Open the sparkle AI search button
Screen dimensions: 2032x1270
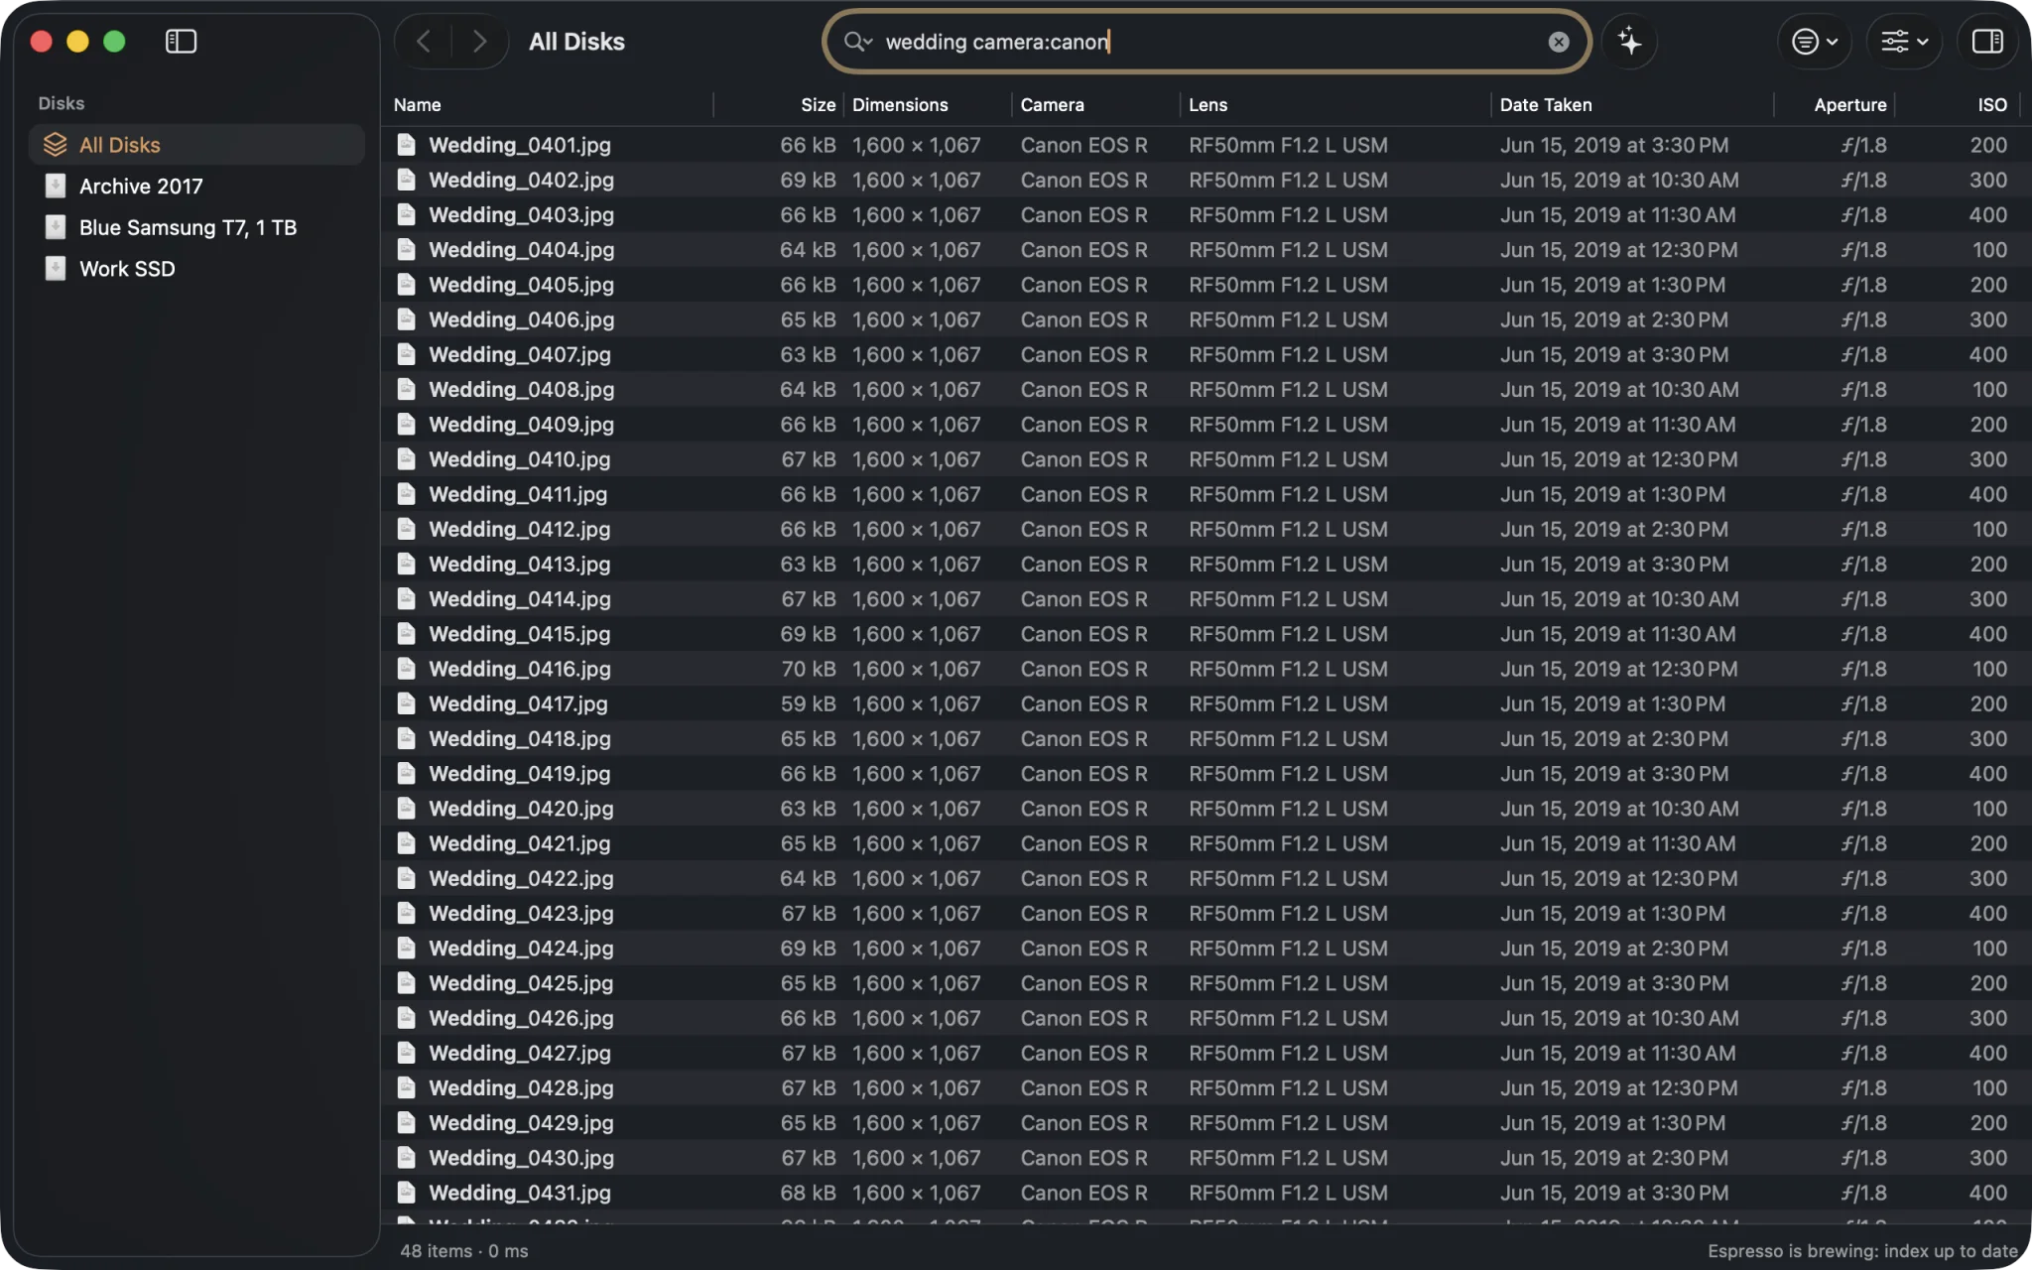tap(1629, 42)
